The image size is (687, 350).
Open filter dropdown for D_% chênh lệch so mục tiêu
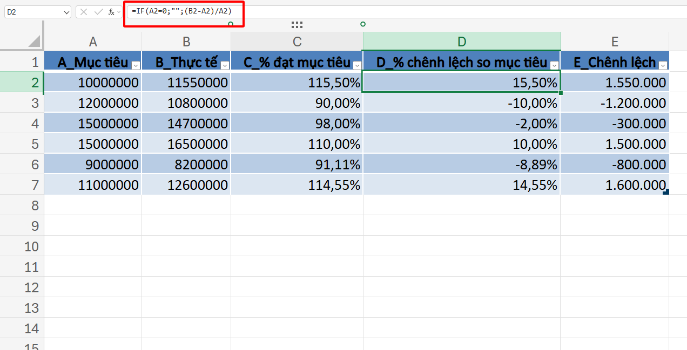click(554, 65)
